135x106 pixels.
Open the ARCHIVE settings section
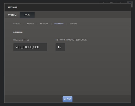[30, 24]
